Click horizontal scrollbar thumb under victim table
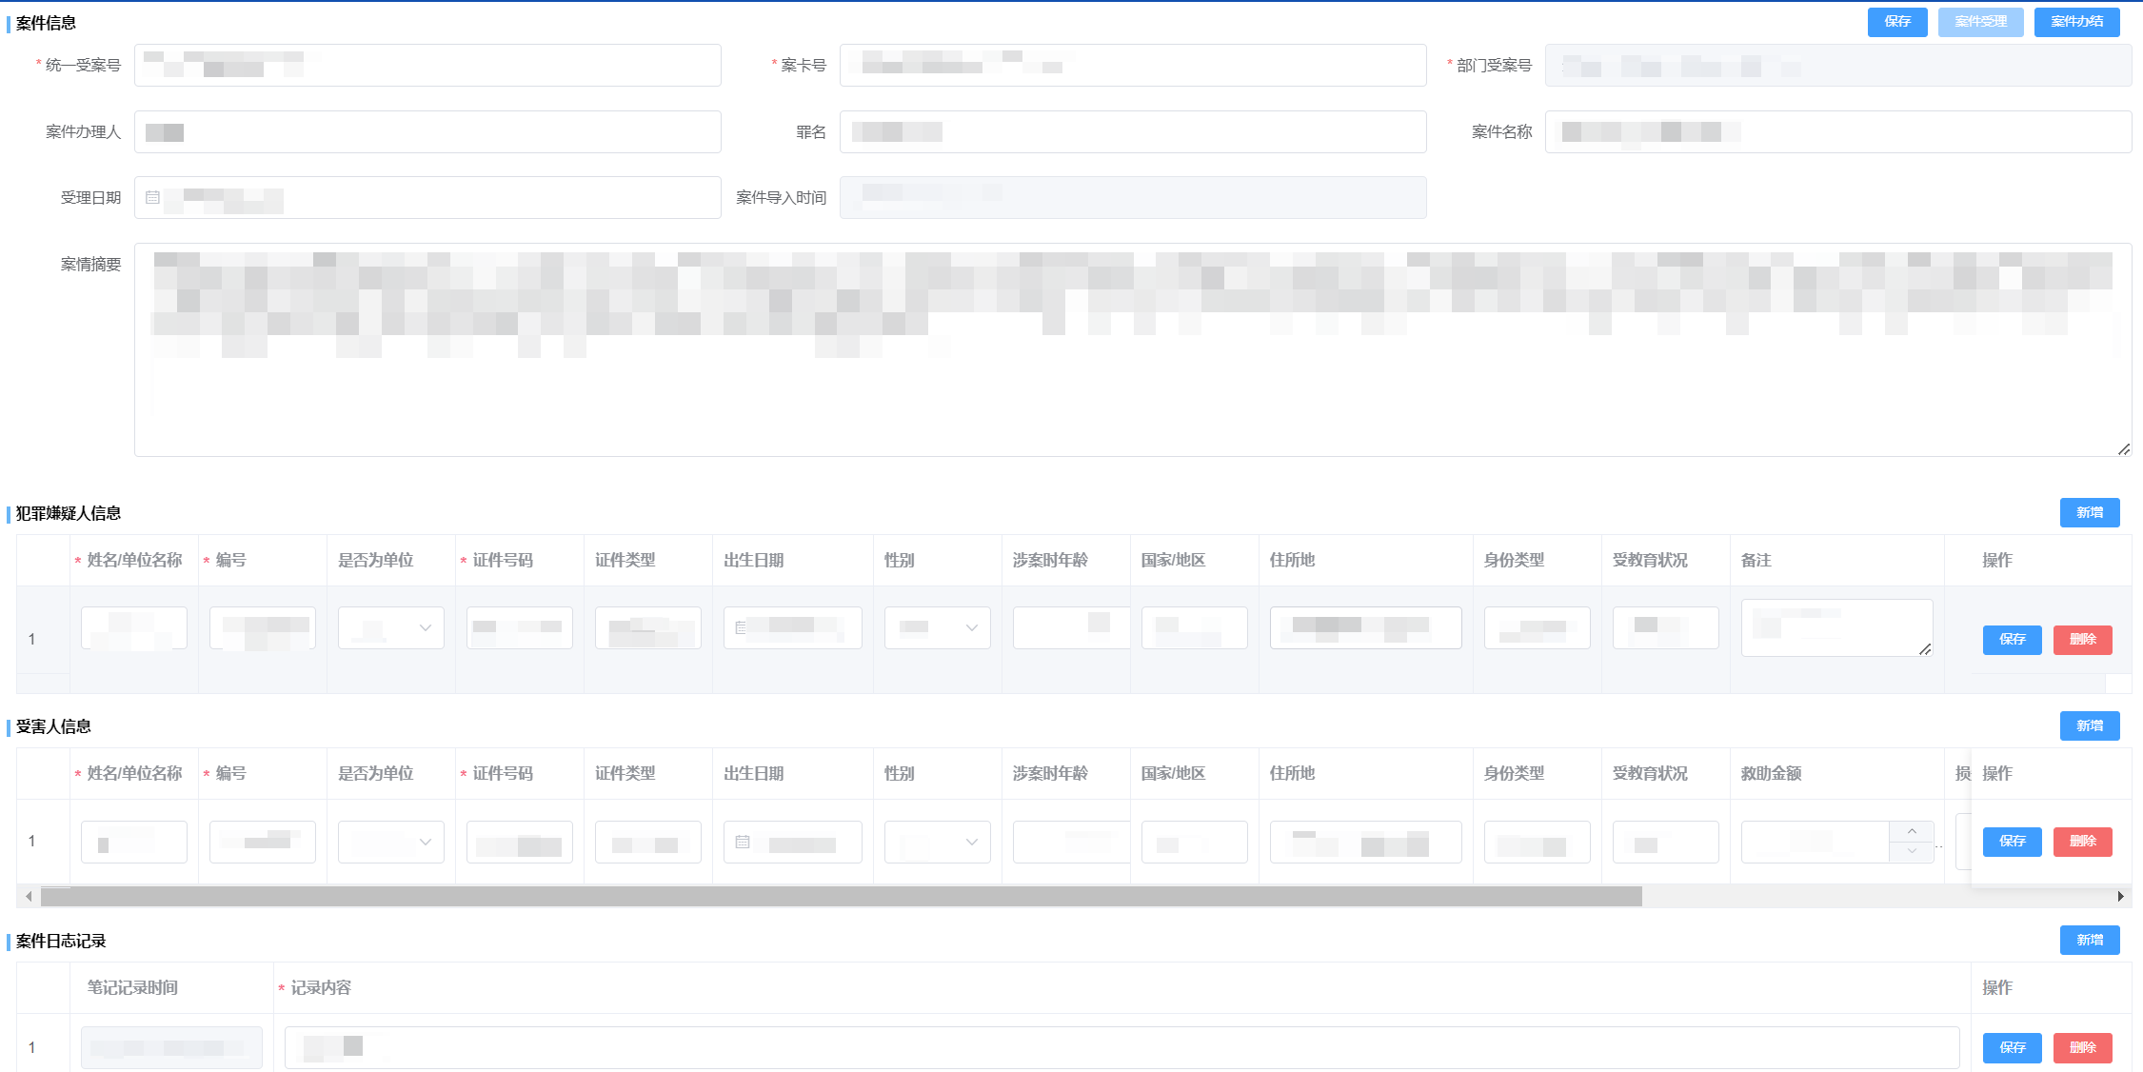Viewport: 2143px width, 1072px height. click(x=842, y=896)
